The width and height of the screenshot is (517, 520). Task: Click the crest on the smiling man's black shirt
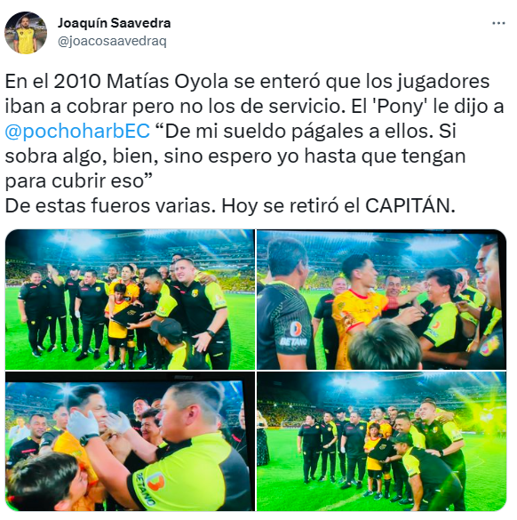(x=195, y=292)
